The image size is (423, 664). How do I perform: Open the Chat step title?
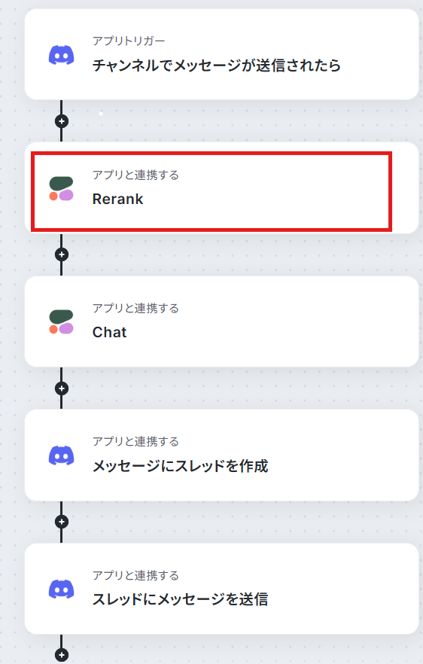click(109, 332)
